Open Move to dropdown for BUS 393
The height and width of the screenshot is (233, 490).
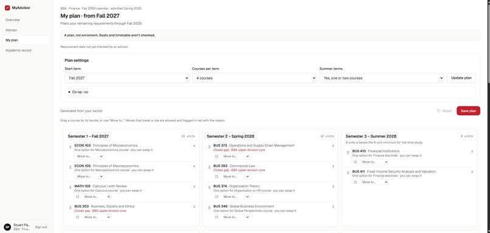pyautogui.click(x=235, y=177)
